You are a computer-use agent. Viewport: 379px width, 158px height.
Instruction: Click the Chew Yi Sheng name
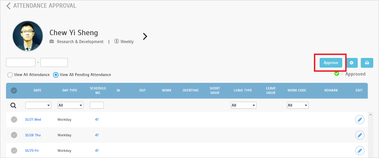[x=74, y=33]
